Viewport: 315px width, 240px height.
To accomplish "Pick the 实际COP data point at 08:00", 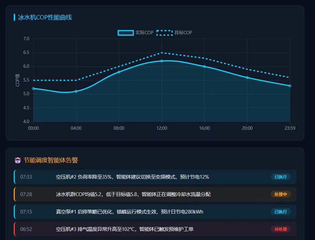I will [x=119, y=72].
